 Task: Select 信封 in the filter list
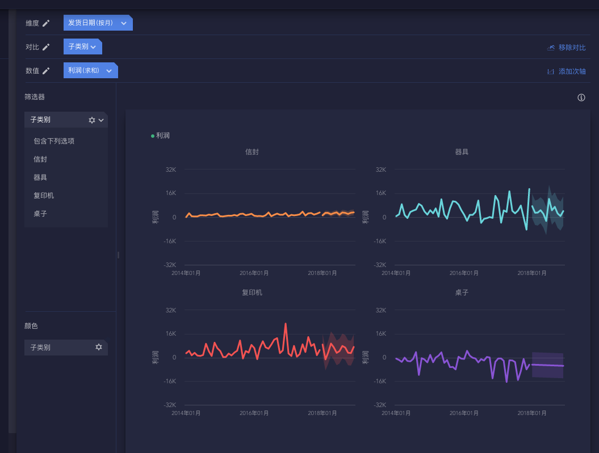point(40,159)
